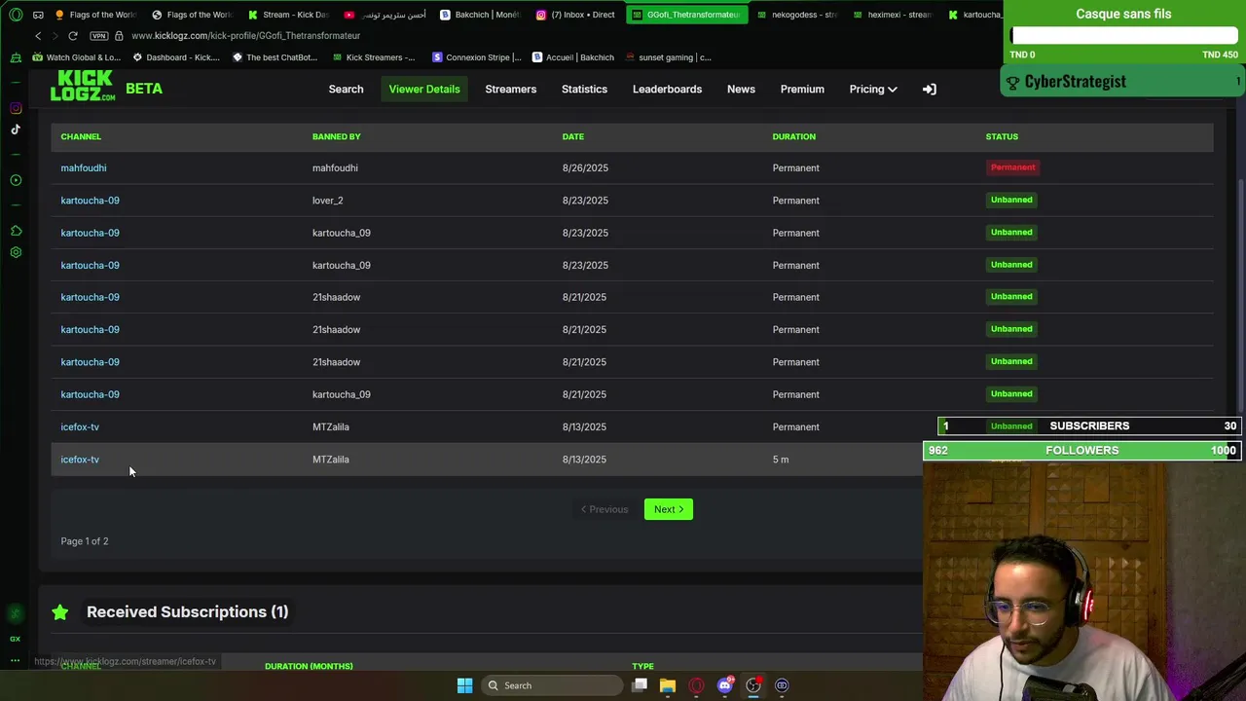Open File Explorer from the taskbar

point(668,685)
